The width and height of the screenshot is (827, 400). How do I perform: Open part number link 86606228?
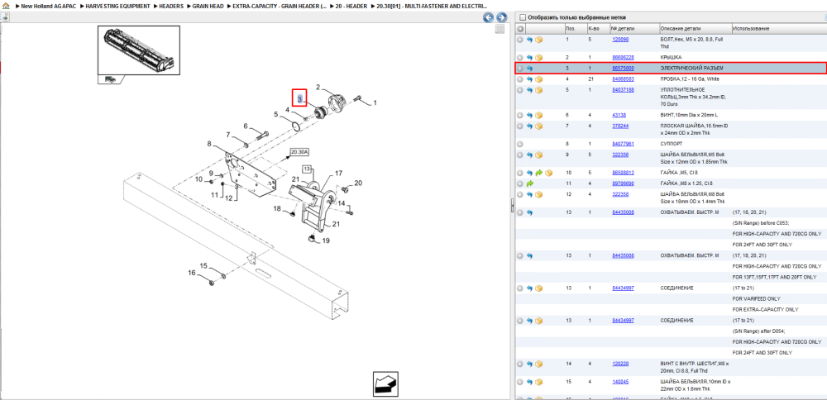pyautogui.click(x=623, y=58)
